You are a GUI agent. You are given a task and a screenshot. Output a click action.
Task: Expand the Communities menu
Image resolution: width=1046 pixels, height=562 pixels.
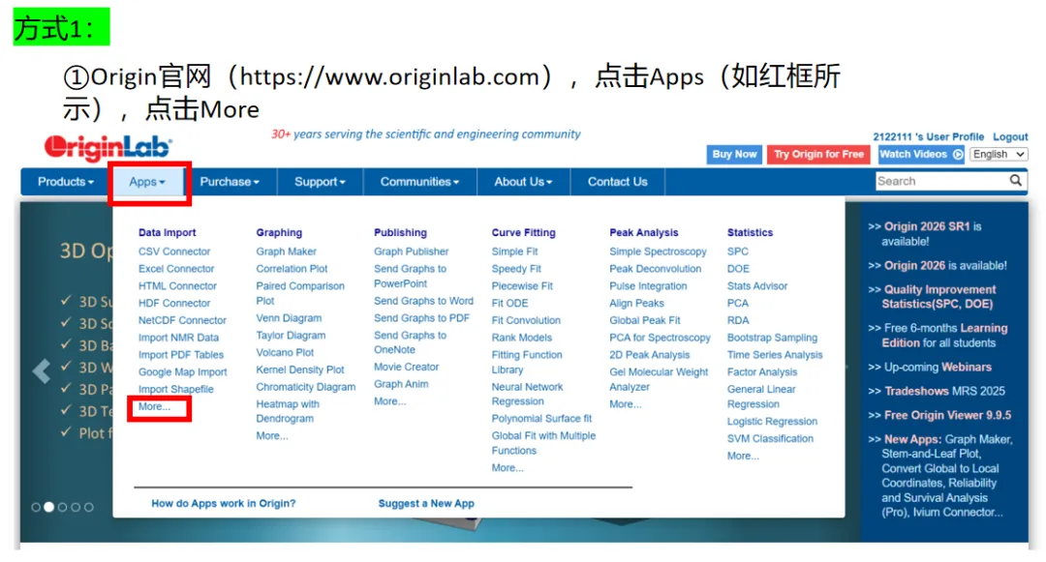[419, 182]
